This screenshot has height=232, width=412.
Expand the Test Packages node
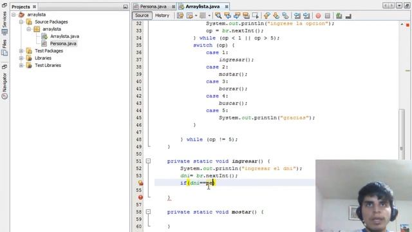[21, 51]
